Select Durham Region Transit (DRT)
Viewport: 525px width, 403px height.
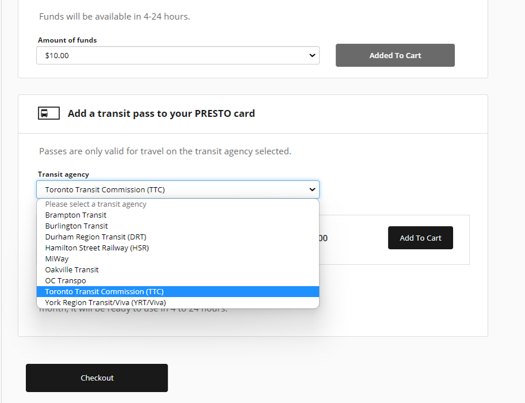click(178, 237)
